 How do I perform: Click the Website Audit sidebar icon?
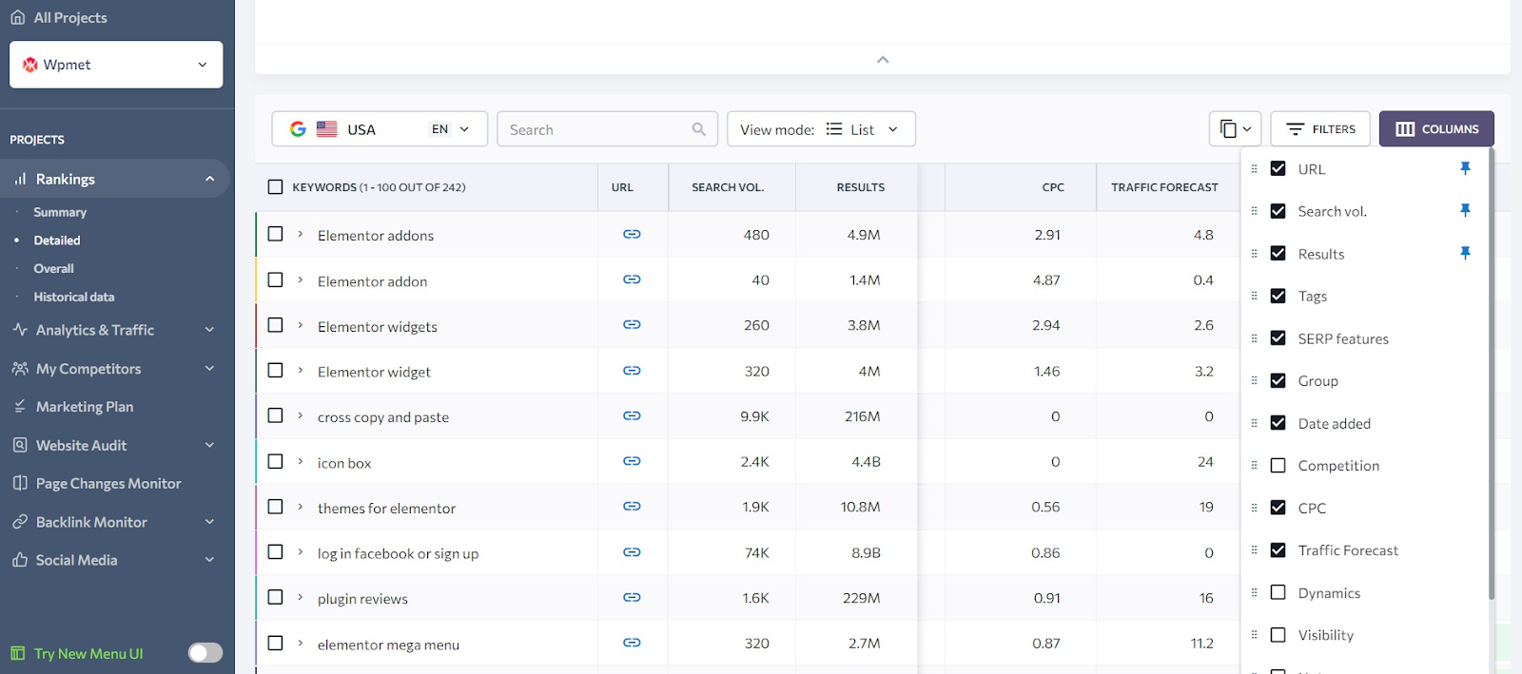click(20, 445)
